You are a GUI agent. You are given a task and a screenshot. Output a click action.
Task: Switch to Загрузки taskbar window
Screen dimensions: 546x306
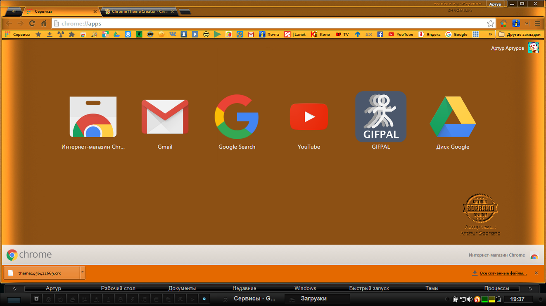[318, 299]
